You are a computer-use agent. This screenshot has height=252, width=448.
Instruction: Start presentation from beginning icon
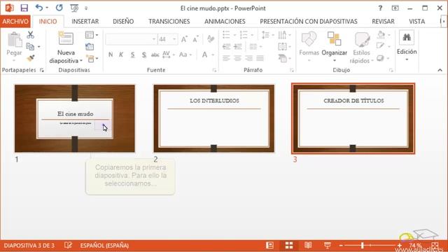(x=74, y=8)
